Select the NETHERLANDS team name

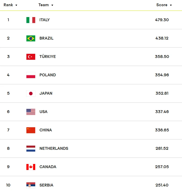(54, 148)
